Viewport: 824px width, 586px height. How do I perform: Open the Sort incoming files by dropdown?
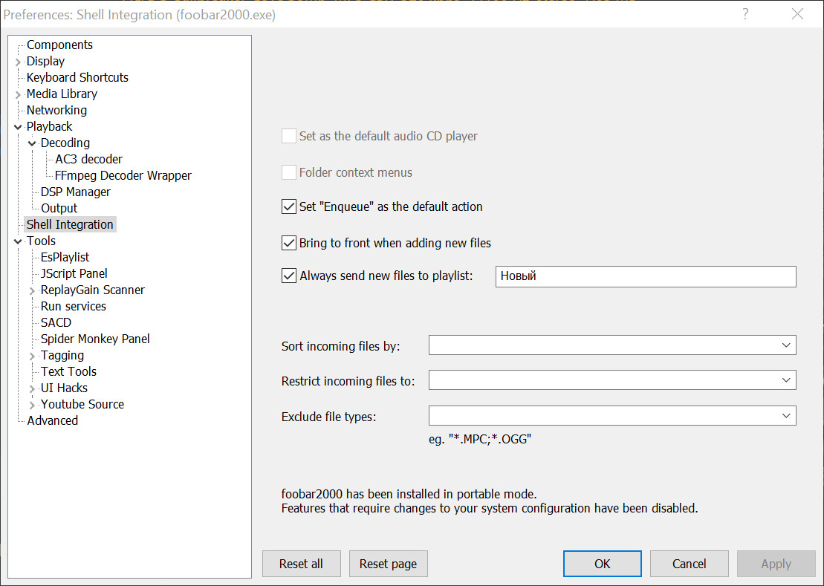tap(786, 345)
